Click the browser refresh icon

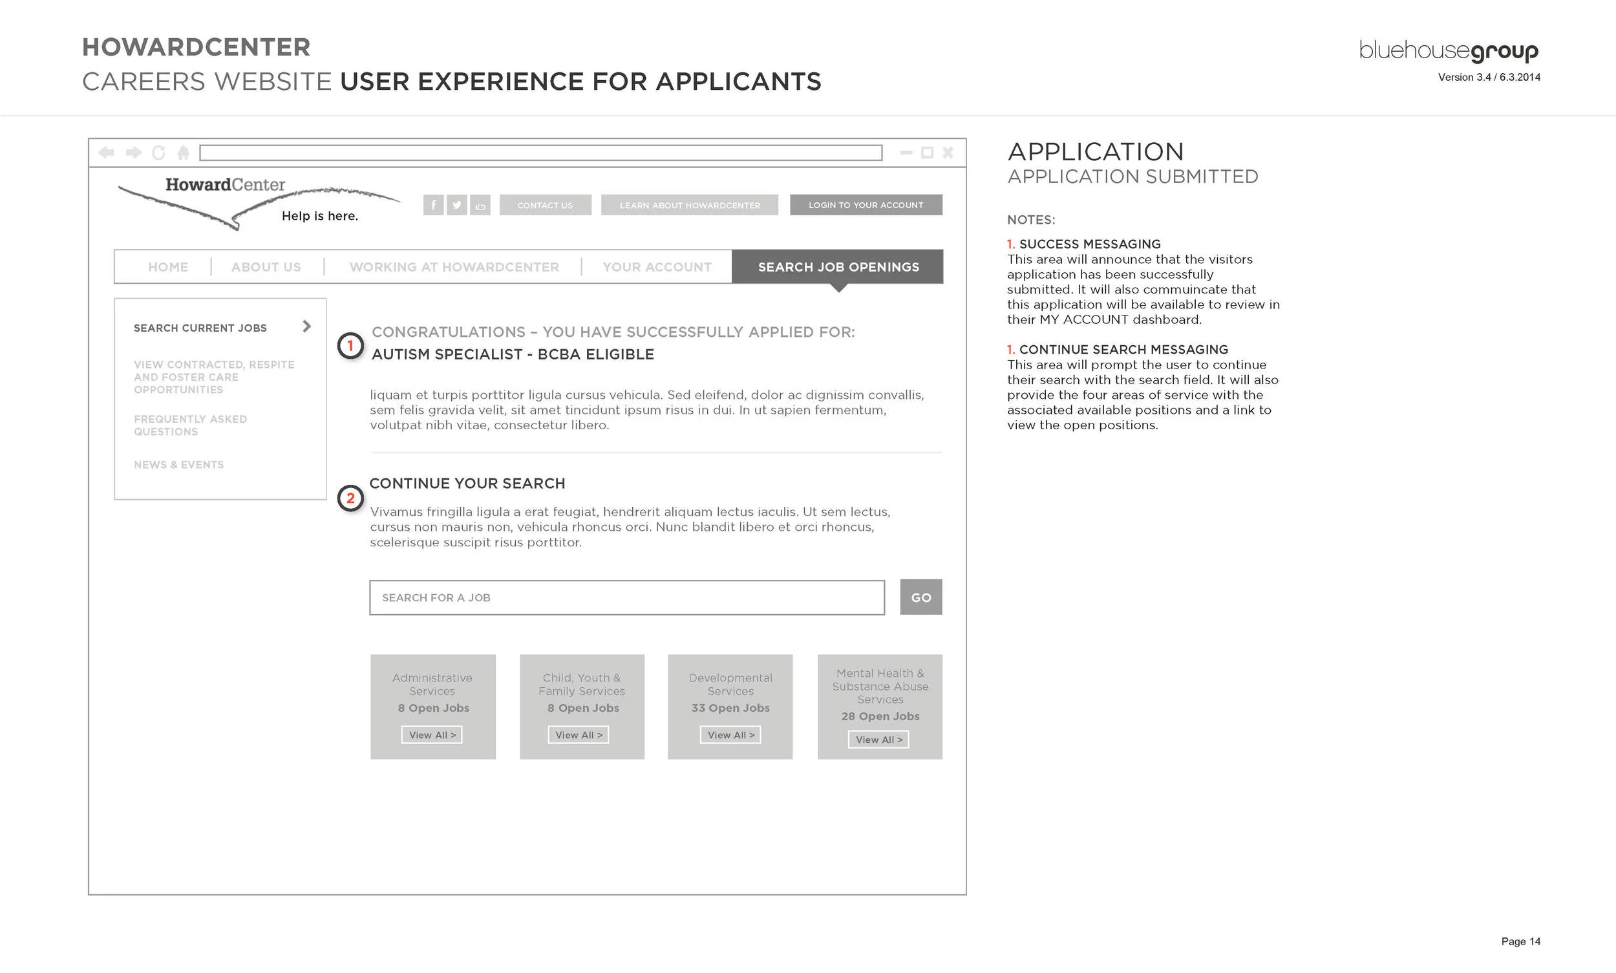pos(158,152)
